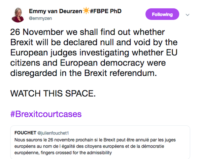Expand the tweet options chevron menu
This screenshot has height=159, width=202.
[188, 15]
